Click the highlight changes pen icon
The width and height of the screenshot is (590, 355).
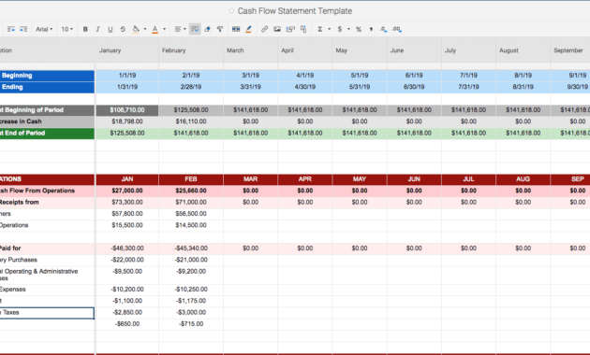(248, 29)
